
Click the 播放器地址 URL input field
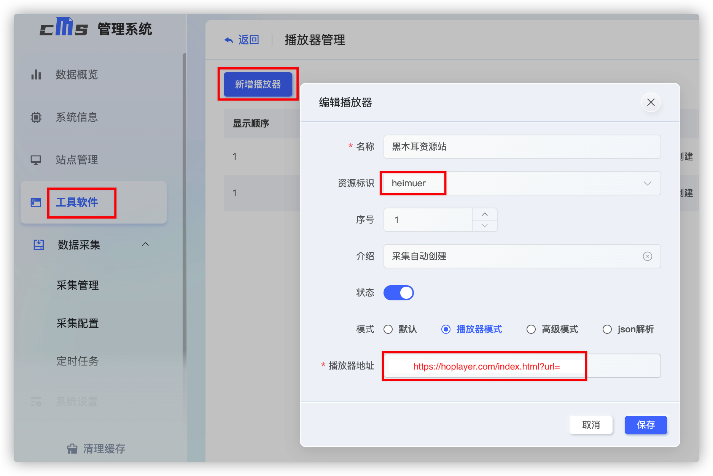point(522,366)
